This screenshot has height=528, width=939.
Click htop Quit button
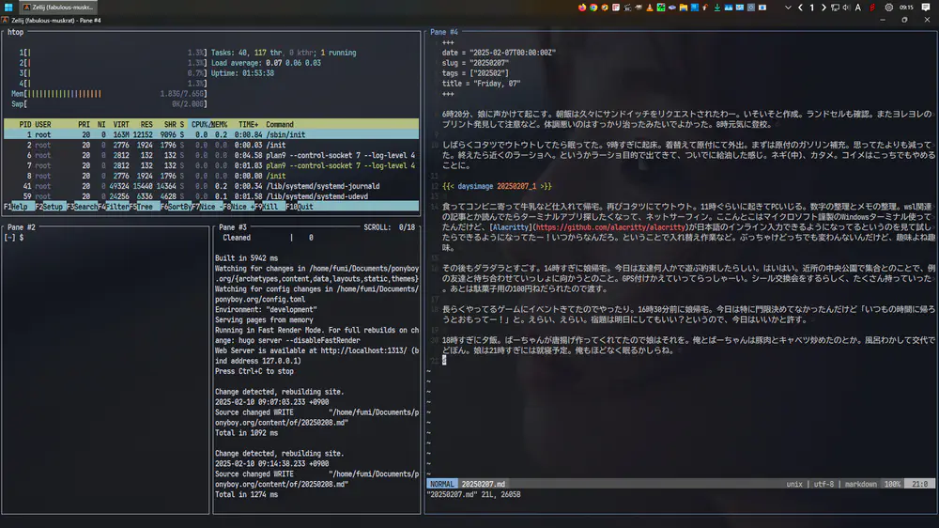click(304, 206)
